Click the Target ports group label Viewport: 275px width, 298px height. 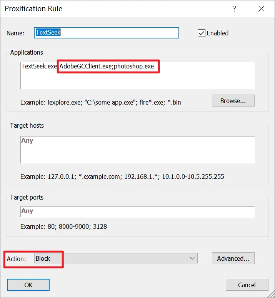pyautogui.click(x=27, y=197)
